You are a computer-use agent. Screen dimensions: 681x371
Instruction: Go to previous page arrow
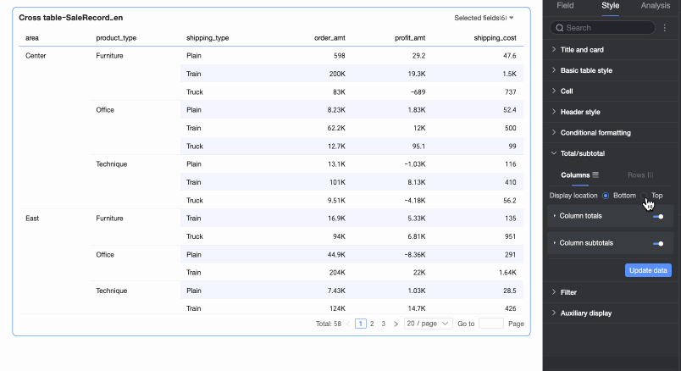(347, 324)
